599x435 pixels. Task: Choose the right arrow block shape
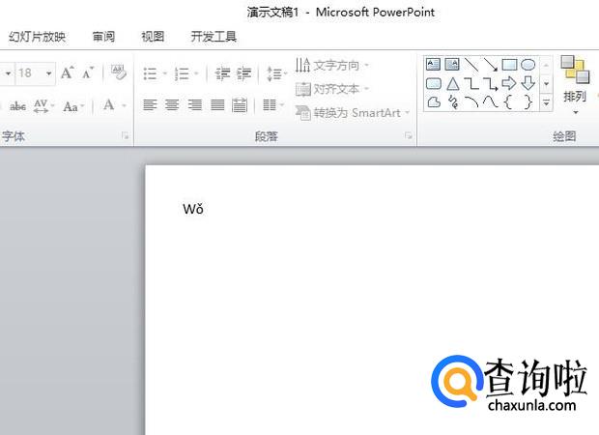(509, 83)
